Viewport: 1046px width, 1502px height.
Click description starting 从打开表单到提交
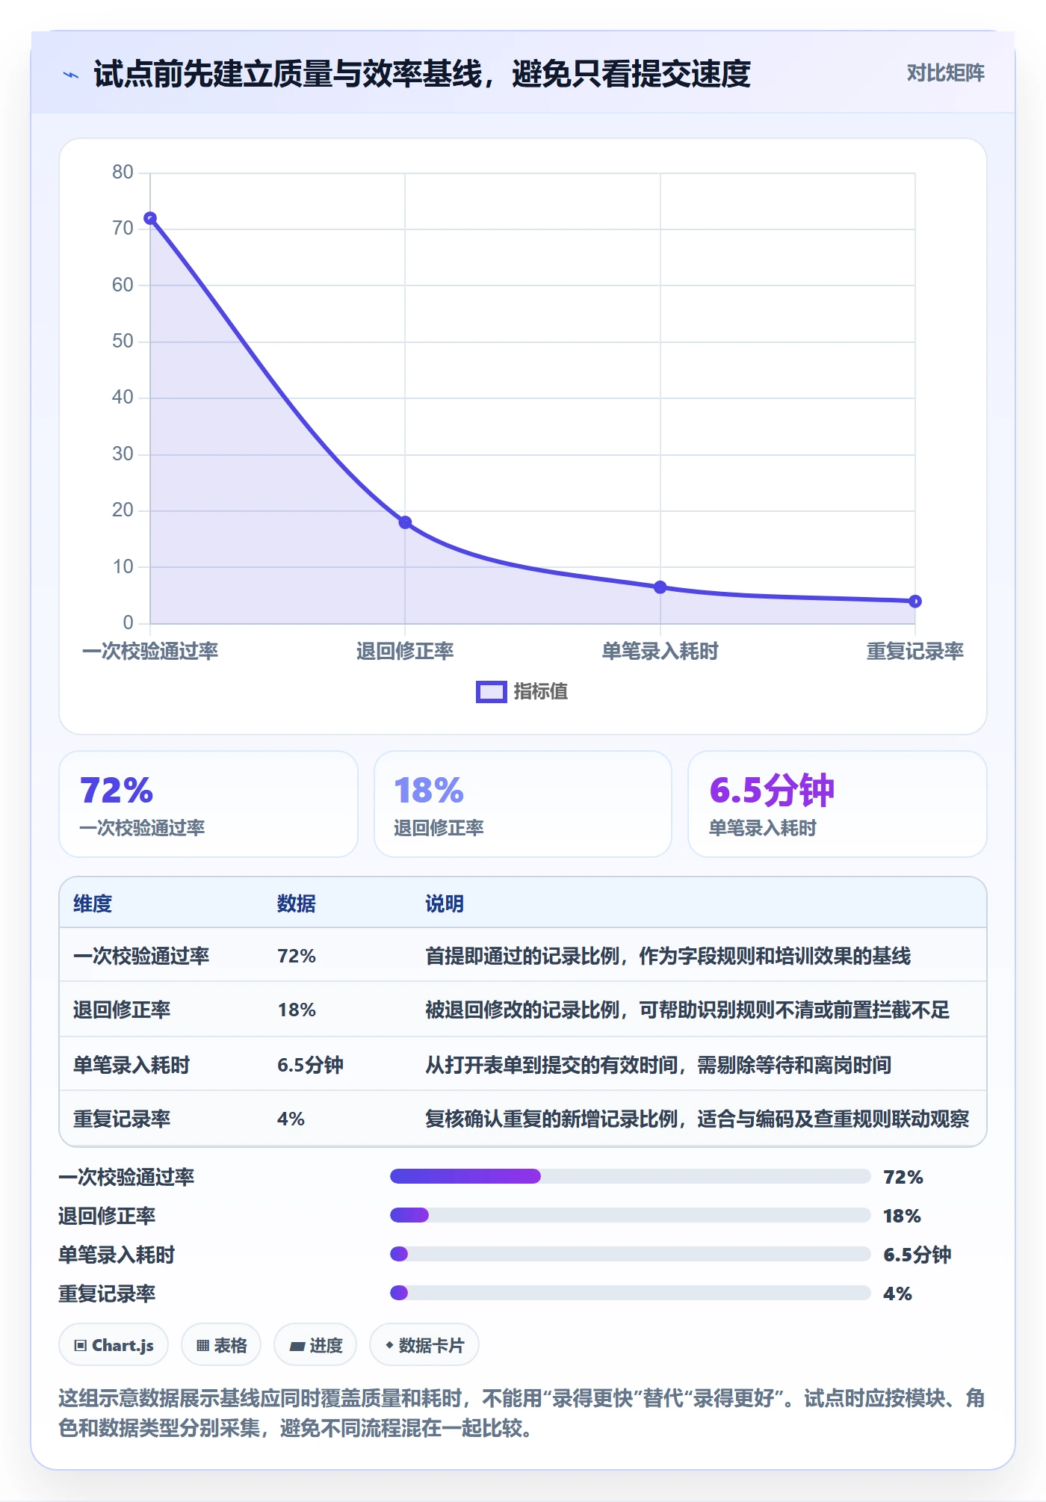coord(658,1065)
